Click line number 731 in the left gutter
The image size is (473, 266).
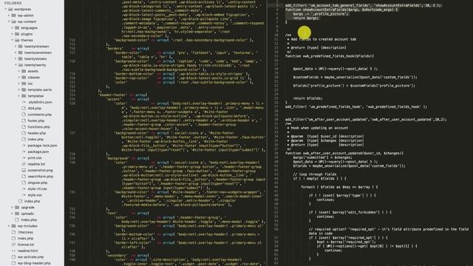pyautogui.click(x=72, y=192)
